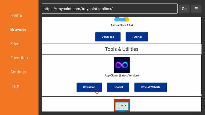Click the Aurora Store 4.6.4 label
The width and height of the screenshot is (205, 115).
pyautogui.click(x=122, y=25)
